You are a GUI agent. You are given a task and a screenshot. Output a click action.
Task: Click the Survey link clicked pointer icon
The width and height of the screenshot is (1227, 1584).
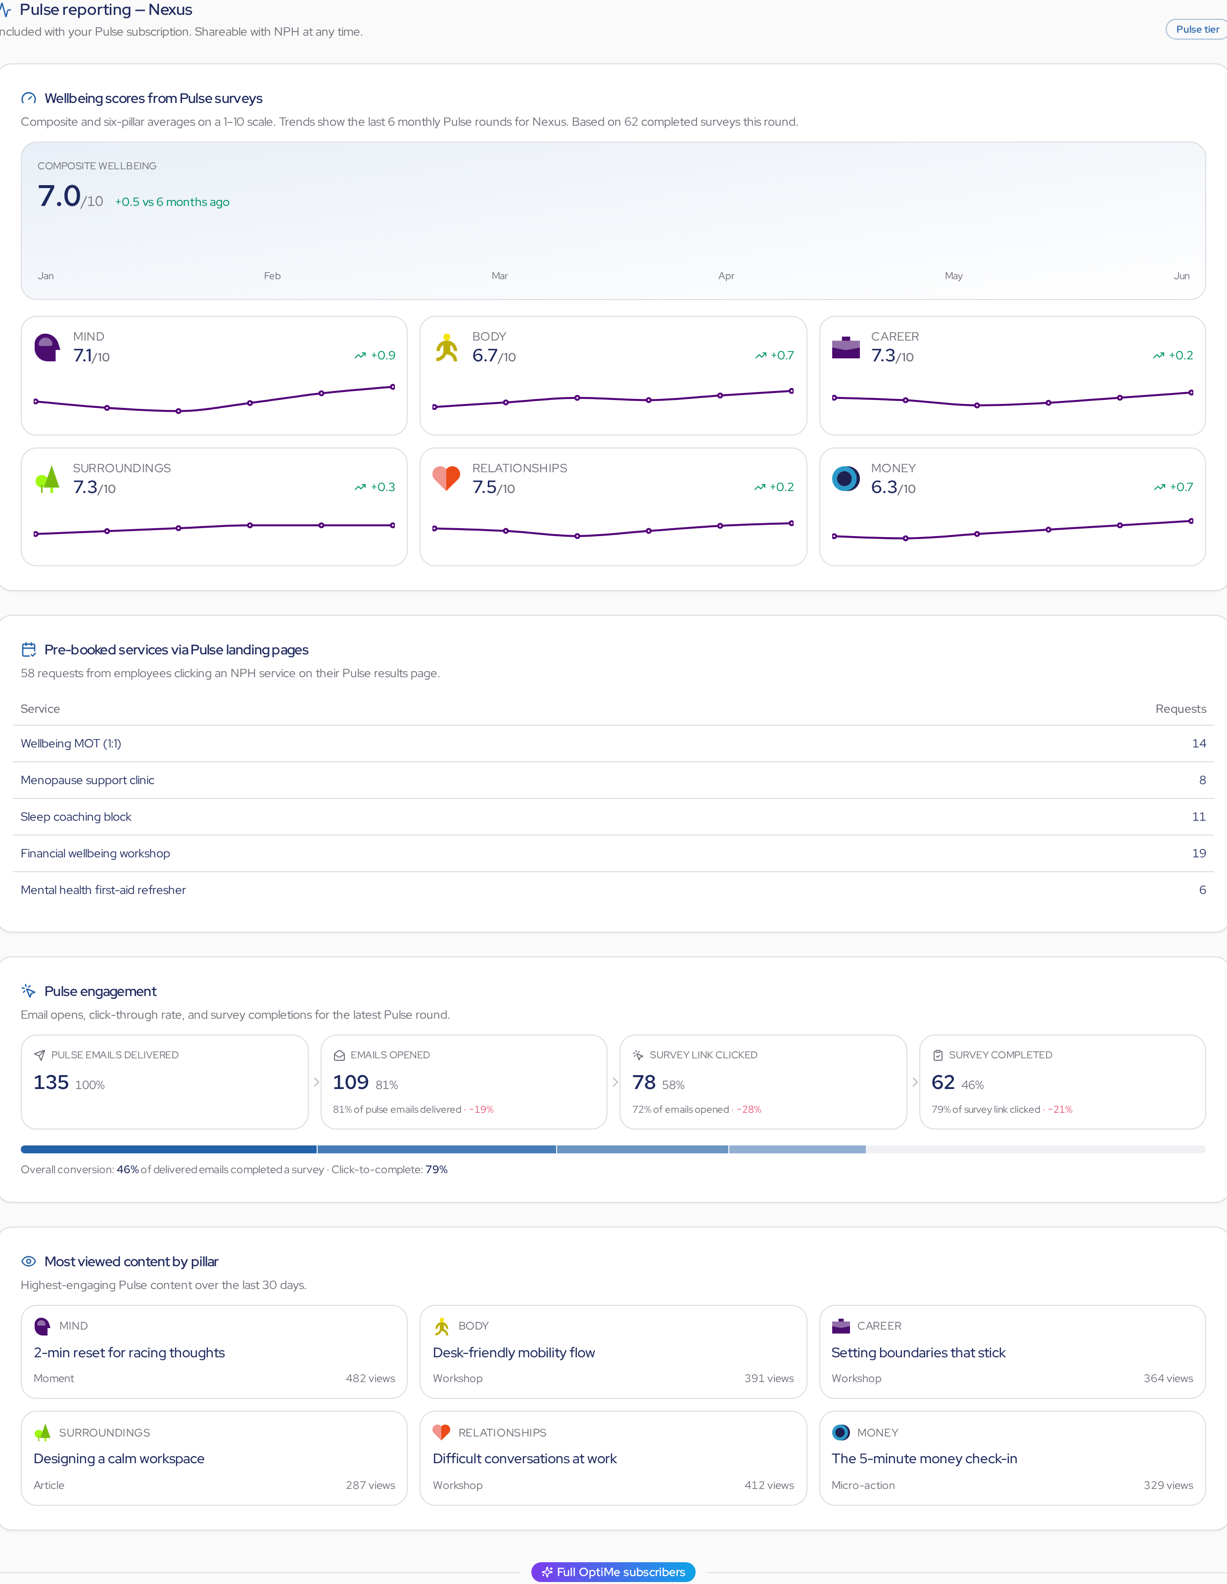(639, 1055)
